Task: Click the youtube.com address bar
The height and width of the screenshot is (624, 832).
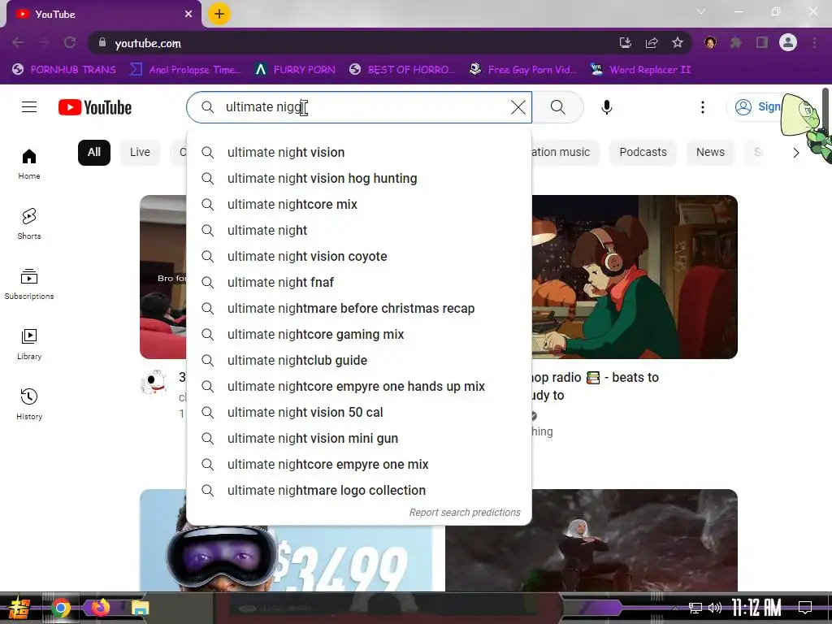Action: click(350, 43)
